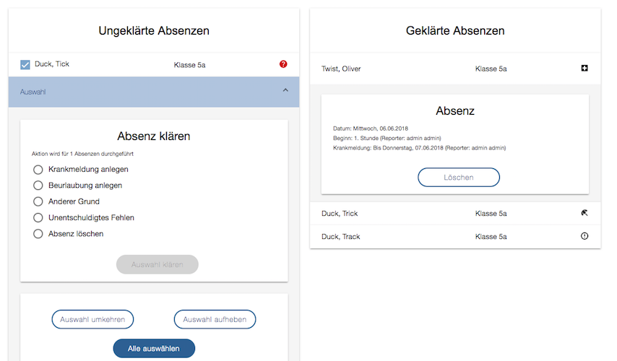
Task: Select the Absenz löschen radio button
Action: pyautogui.click(x=38, y=234)
